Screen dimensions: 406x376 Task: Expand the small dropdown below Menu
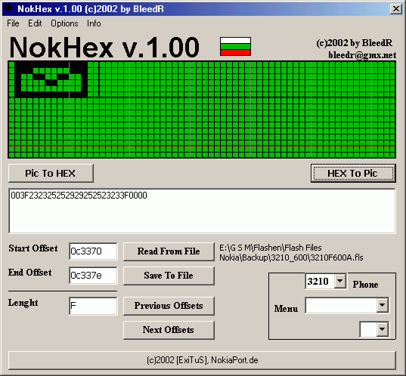(382, 329)
